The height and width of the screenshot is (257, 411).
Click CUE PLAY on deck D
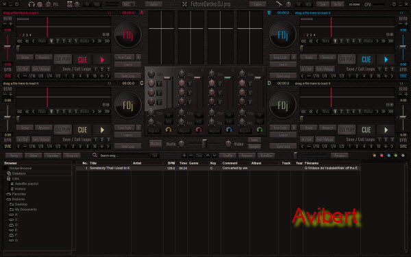[347, 130]
